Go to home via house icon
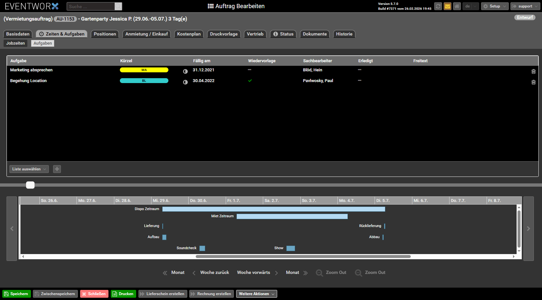This screenshot has width=542, height=300. point(457,6)
